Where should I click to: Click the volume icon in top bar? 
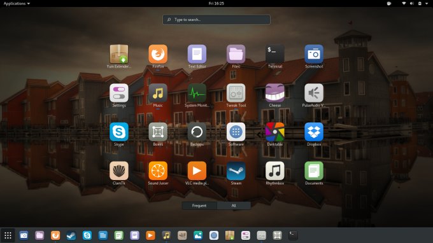click(412, 3)
